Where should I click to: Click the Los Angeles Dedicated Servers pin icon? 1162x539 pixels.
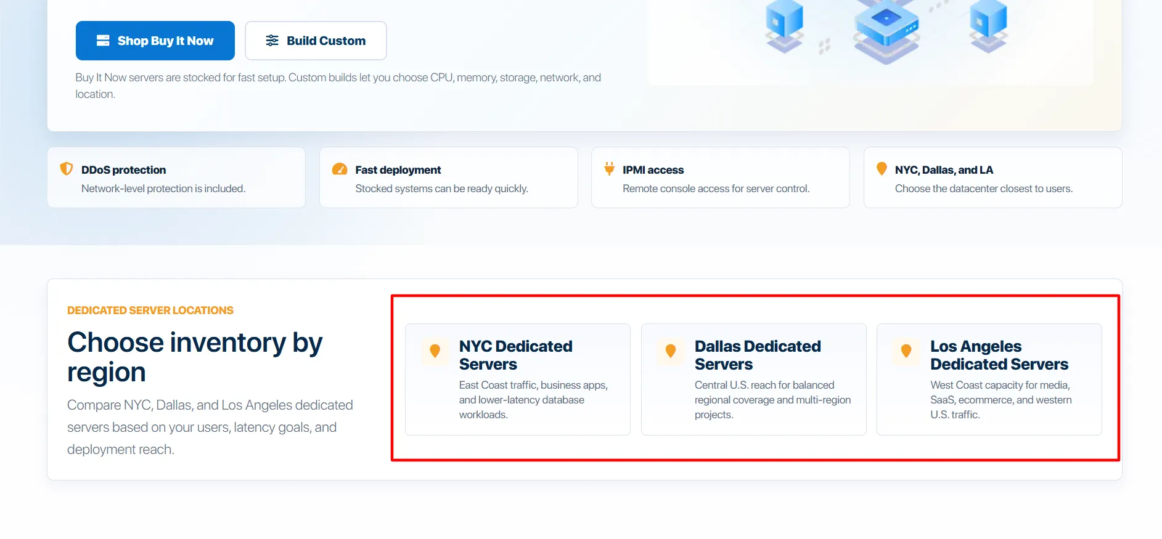pyautogui.click(x=906, y=351)
